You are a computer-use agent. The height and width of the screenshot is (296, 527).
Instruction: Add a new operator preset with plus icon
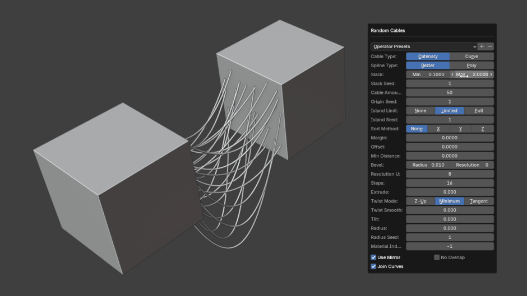(482, 46)
